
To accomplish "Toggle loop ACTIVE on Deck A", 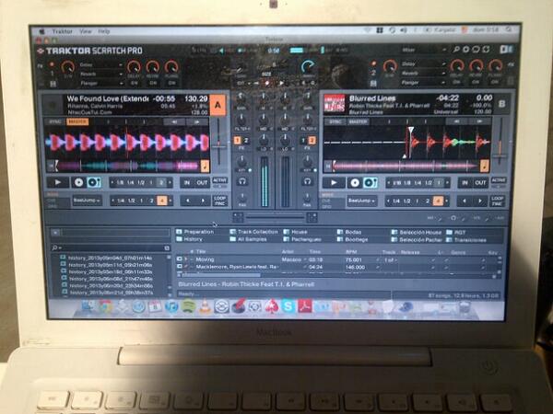I will [219, 180].
